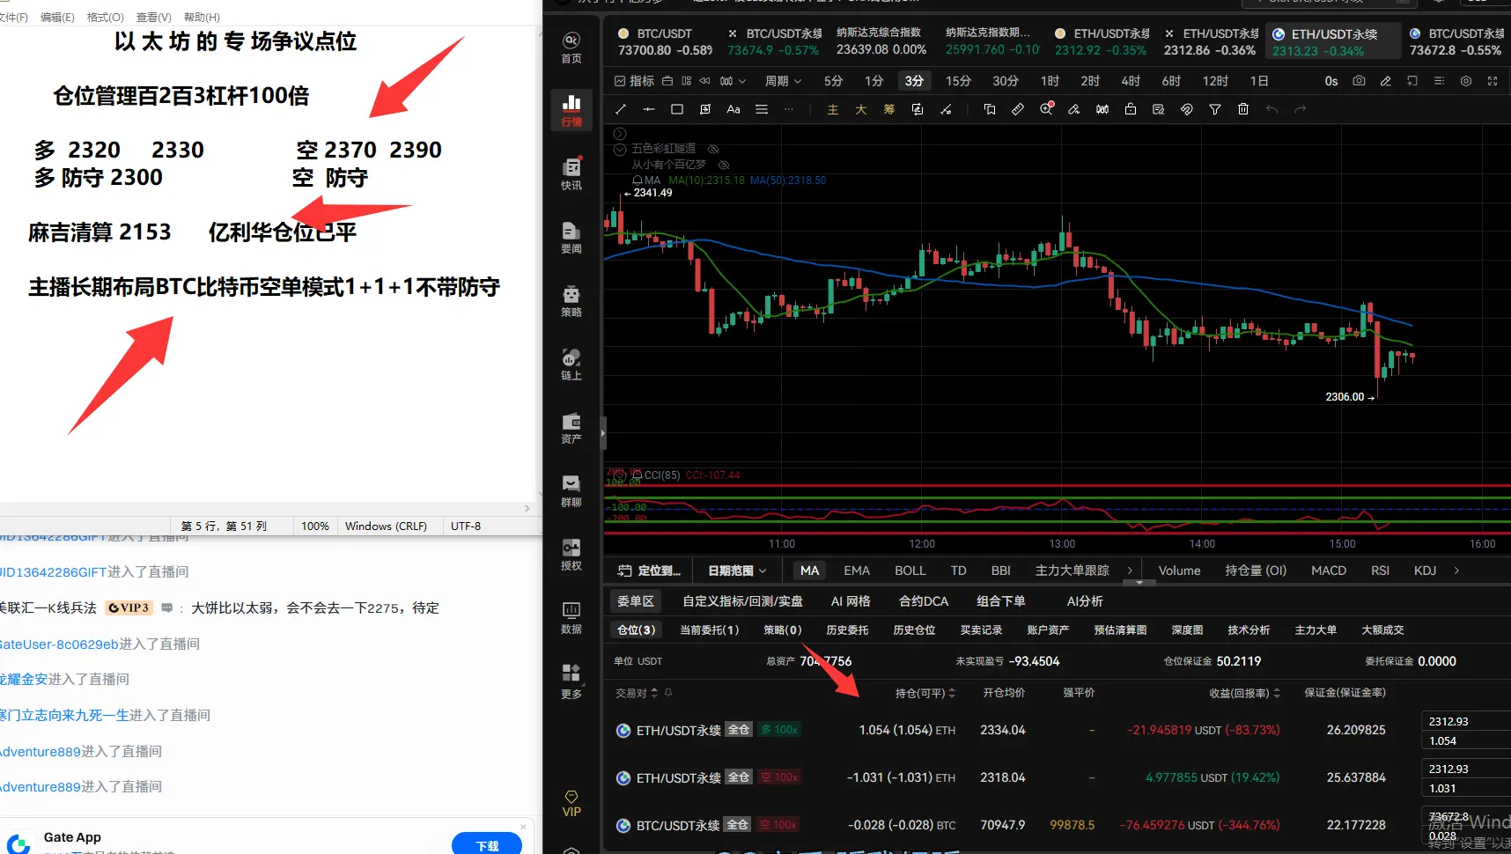Viewport: 1511px width, 854px height.
Task: Open the 首页 home sidebar icon
Action: point(571,48)
